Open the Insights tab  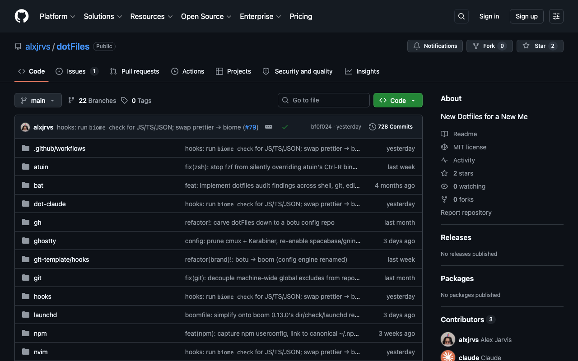pyautogui.click(x=362, y=71)
